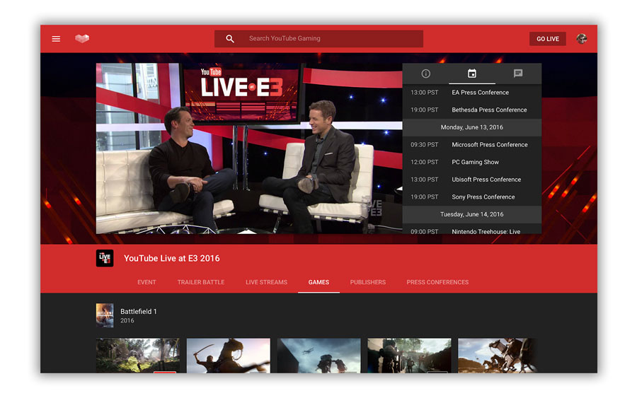
Task: Click Monday, June 13, 2016 header
Action: pyautogui.click(x=472, y=127)
